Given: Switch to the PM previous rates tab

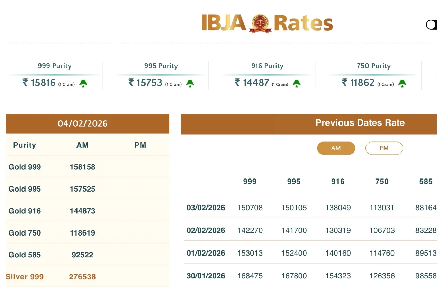Looking at the screenshot, I should click(x=384, y=148).
